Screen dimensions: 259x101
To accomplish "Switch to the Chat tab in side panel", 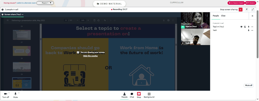I will [223, 16].
